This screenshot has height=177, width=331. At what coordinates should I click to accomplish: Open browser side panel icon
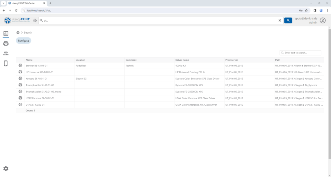point(315,11)
